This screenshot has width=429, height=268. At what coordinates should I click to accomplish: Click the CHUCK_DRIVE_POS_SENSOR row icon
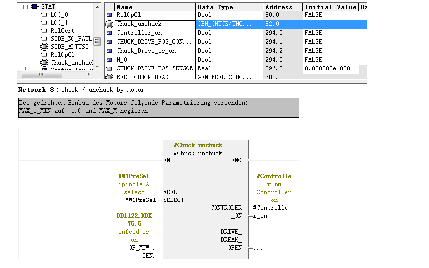[x=109, y=68]
